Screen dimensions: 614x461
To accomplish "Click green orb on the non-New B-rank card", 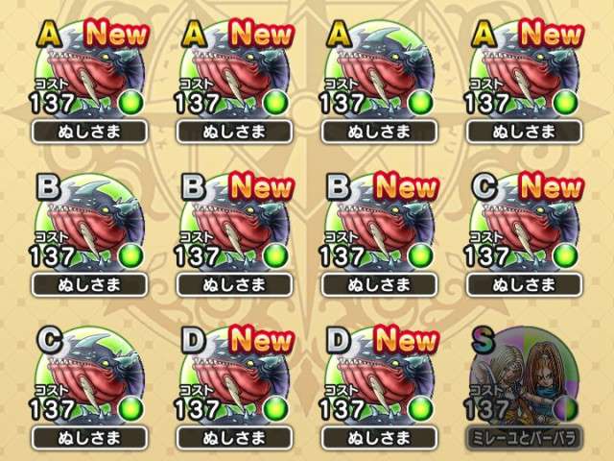I will (x=131, y=255).
